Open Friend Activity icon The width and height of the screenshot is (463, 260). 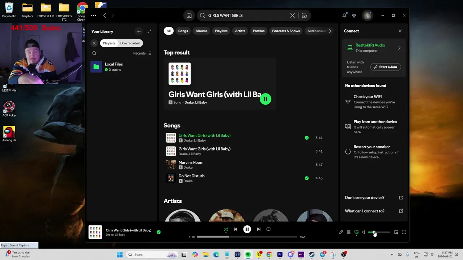[x=354, y=16]
